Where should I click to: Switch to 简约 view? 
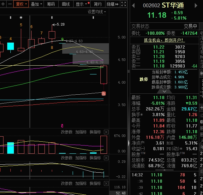click(x=98, y=4)
